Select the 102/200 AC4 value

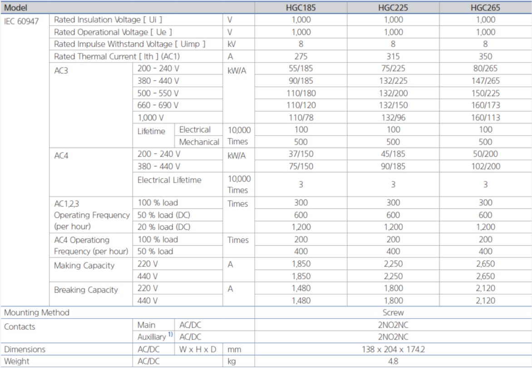[x=485, y=166]
